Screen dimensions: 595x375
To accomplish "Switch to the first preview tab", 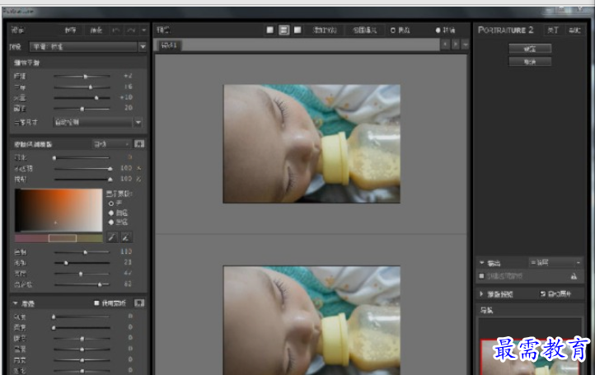I will click(x=169, y=45).
